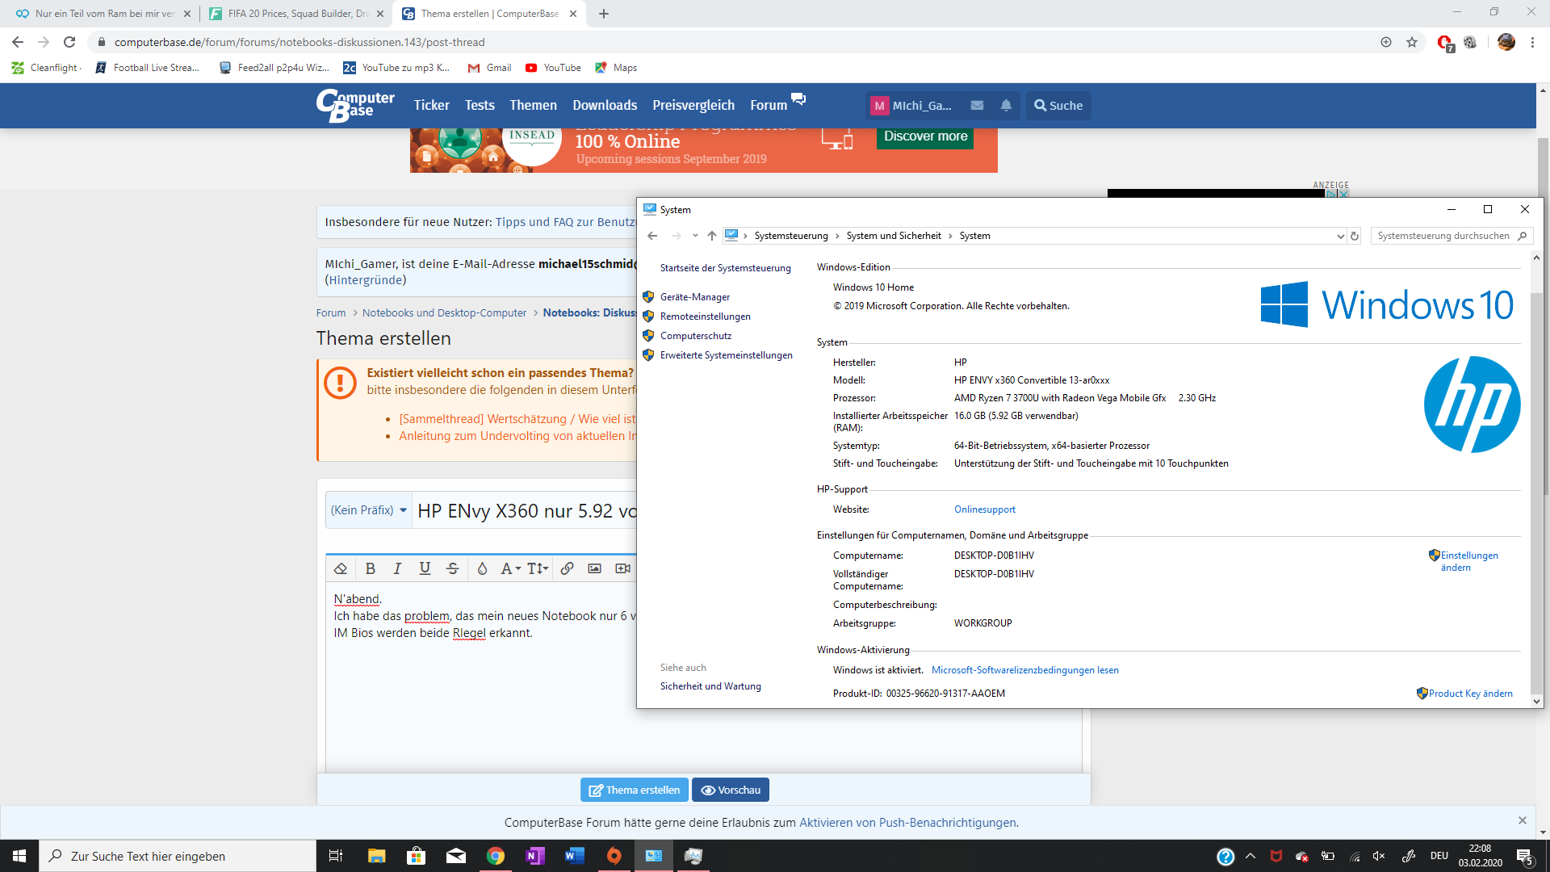The image size is (1550, 872).
Task: Click the ComputerBase notification bell icon
Action: tap(1006, 105)
